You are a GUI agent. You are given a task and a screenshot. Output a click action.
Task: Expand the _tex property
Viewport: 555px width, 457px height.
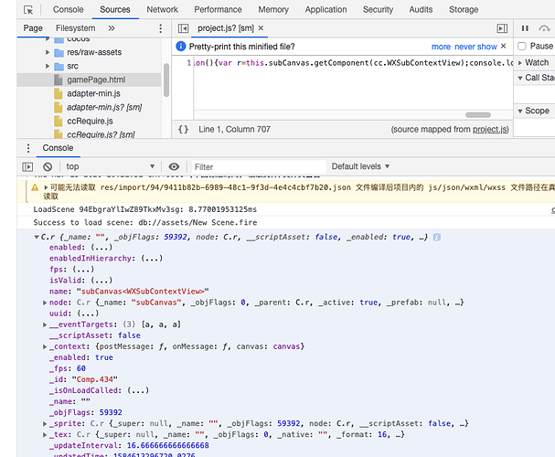(x=45, y=435)
